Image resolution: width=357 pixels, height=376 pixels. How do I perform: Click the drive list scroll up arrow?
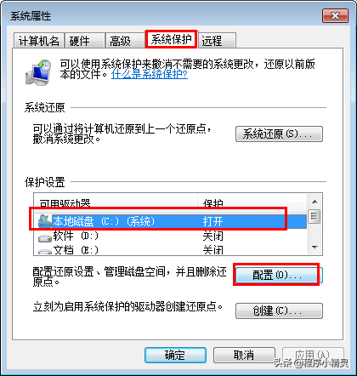click(x=314, y=202)
